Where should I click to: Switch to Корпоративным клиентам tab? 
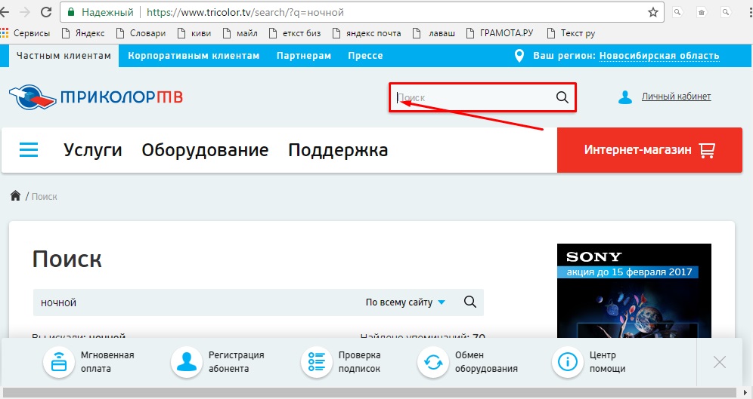coord(194,56)
